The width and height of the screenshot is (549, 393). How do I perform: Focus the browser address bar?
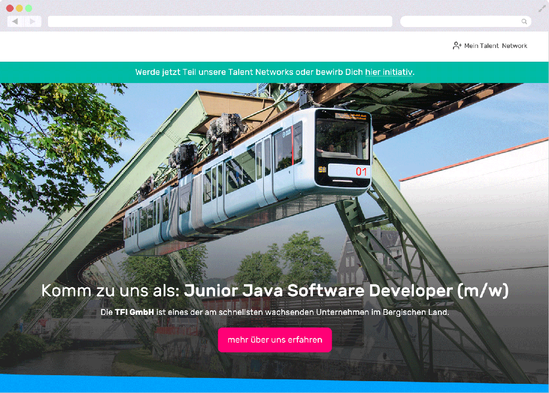pyautogui.click(x=220, y=21)
